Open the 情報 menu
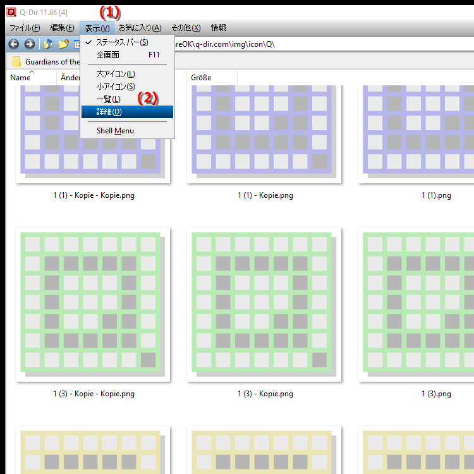 pyautogui.click(x=218, y=28)
